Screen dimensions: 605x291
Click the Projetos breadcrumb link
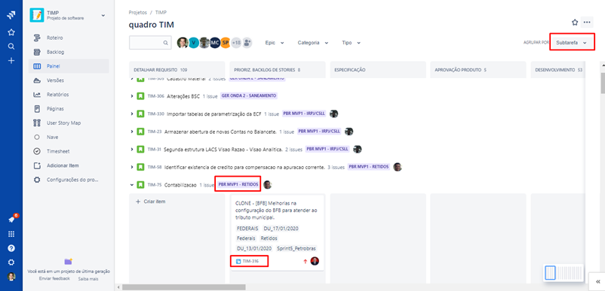[x=137, y=12]
